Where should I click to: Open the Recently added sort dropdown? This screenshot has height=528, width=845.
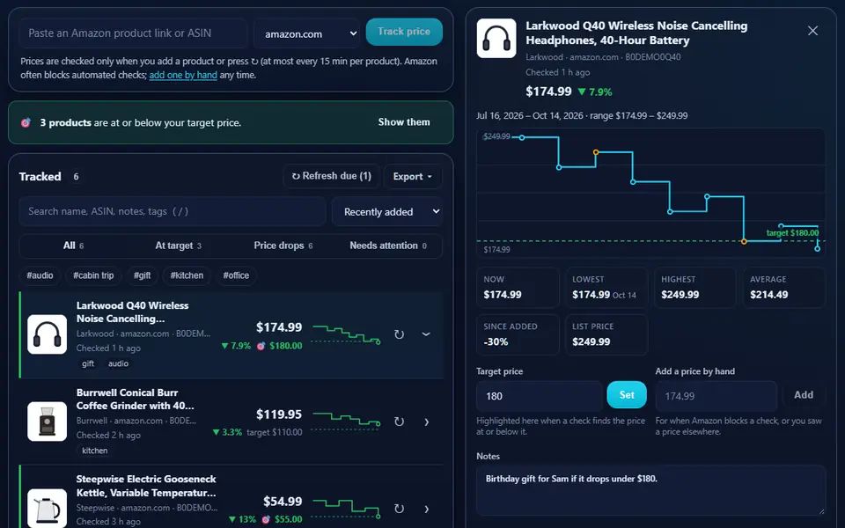[387, 212]
